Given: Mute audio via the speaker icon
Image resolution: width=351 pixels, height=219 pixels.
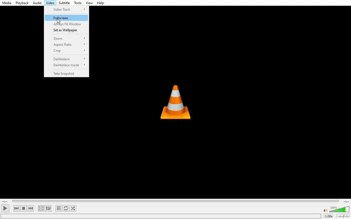Looking at the screenshot, I should click(x=325, y=211).
